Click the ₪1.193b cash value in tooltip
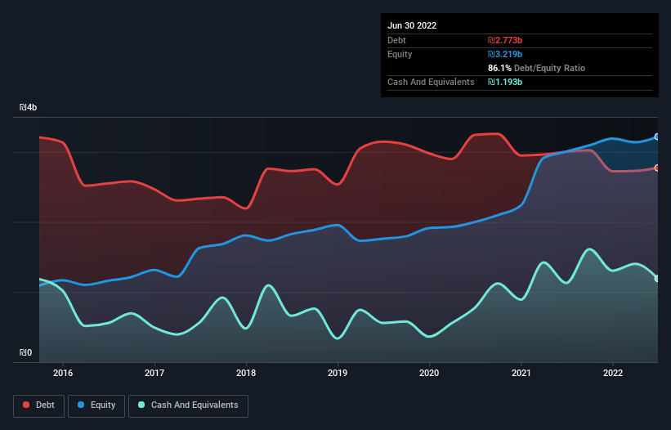Viewport: 671px width, 430px height. point(505,82)
